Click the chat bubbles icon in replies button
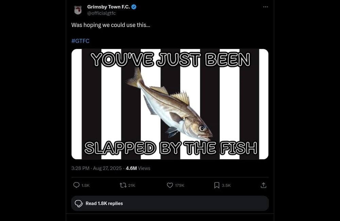Viewport: 340px width, 221px height. pos(79,203)
